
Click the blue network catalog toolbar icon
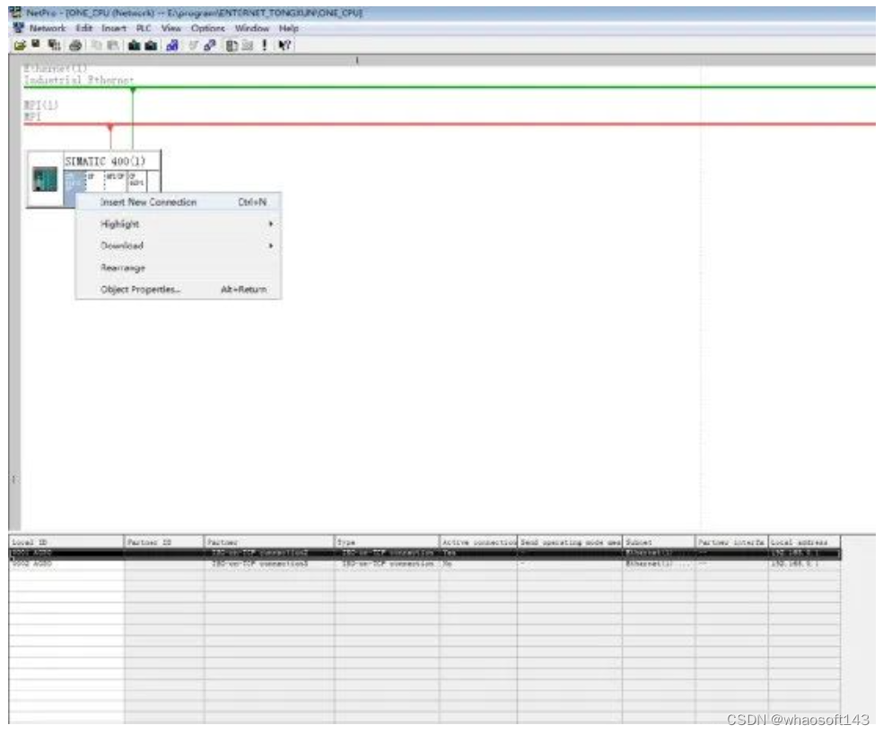172,45
